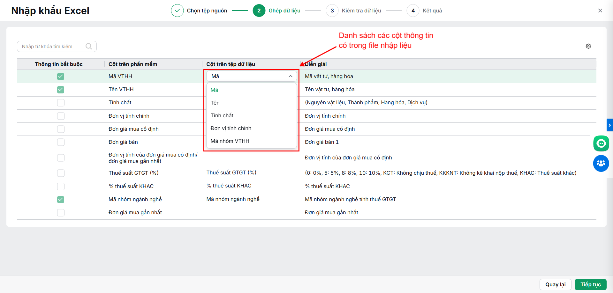The image size is (613, 293).
Task: Click Tên vật tư, hàng hóa description
Action: (x=329, y=89)
